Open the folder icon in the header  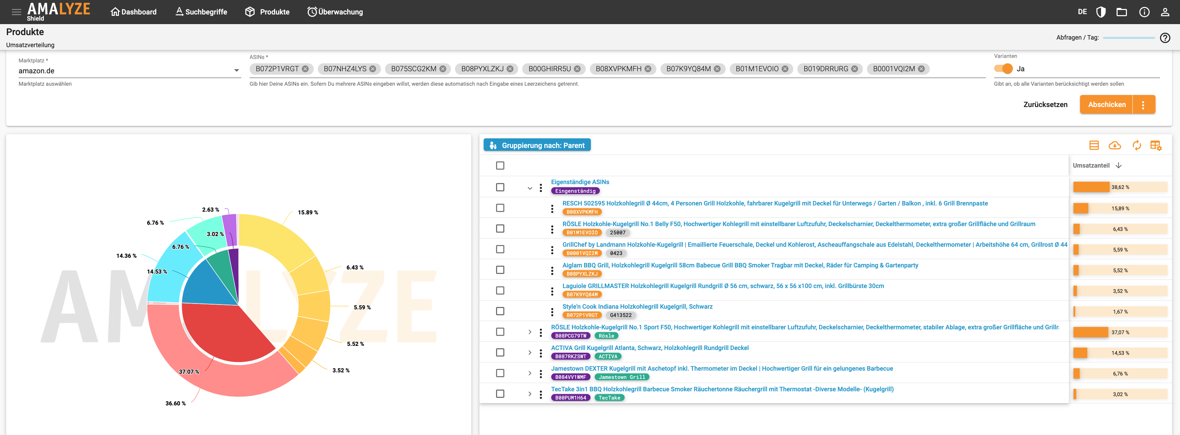pos(1122,12)
